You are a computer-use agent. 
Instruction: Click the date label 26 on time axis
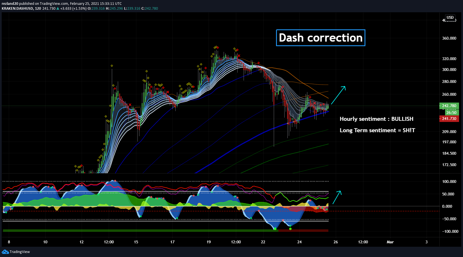click(x=336, y=242)
